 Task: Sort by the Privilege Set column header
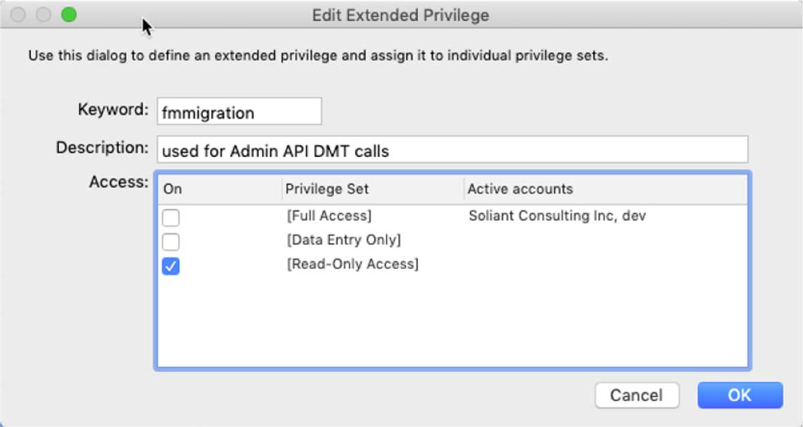[x=327, y=189]
